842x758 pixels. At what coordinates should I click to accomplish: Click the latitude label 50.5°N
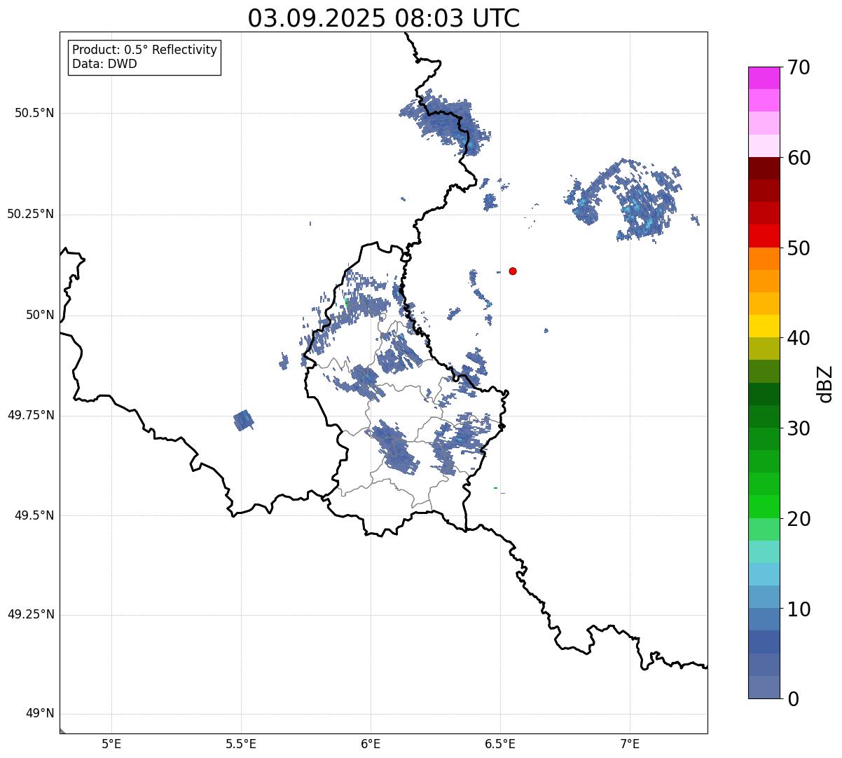coord(34,113)
